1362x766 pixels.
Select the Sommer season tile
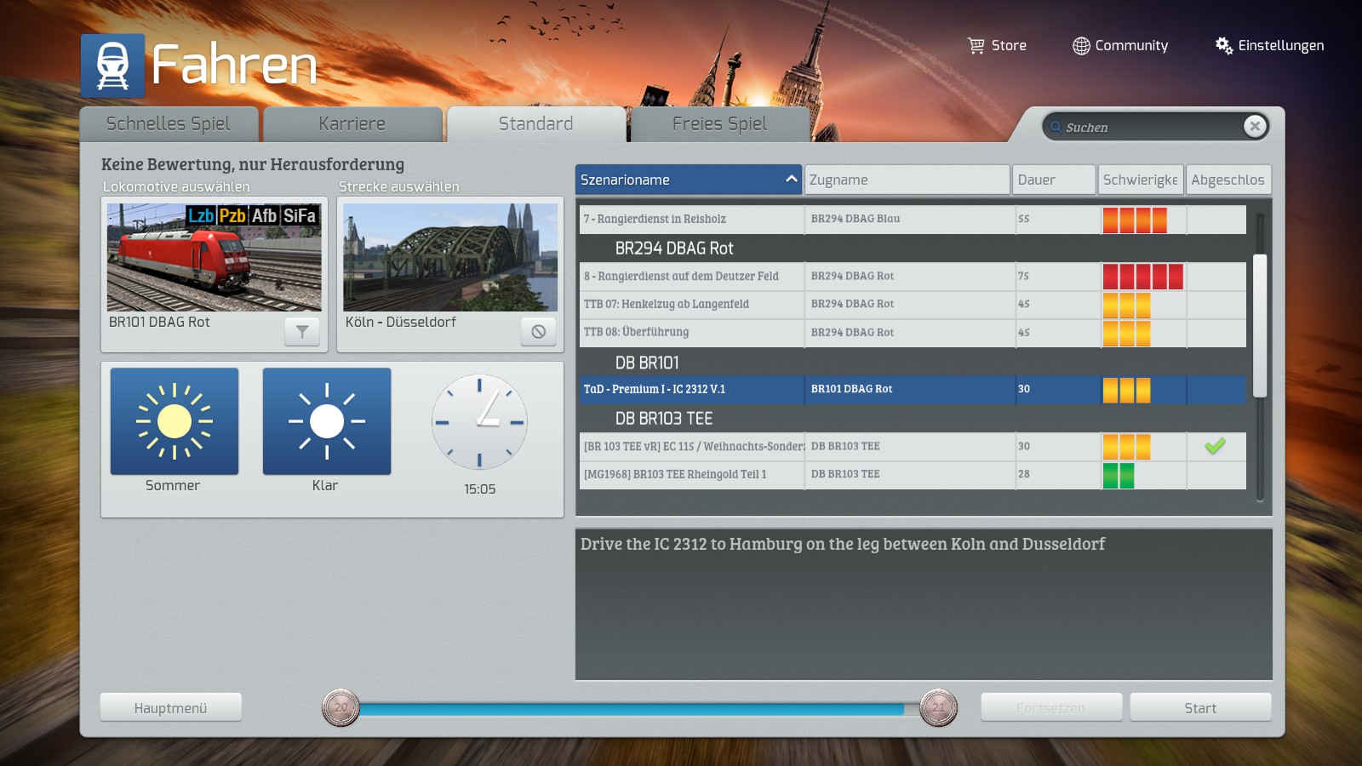coord(175,421)
